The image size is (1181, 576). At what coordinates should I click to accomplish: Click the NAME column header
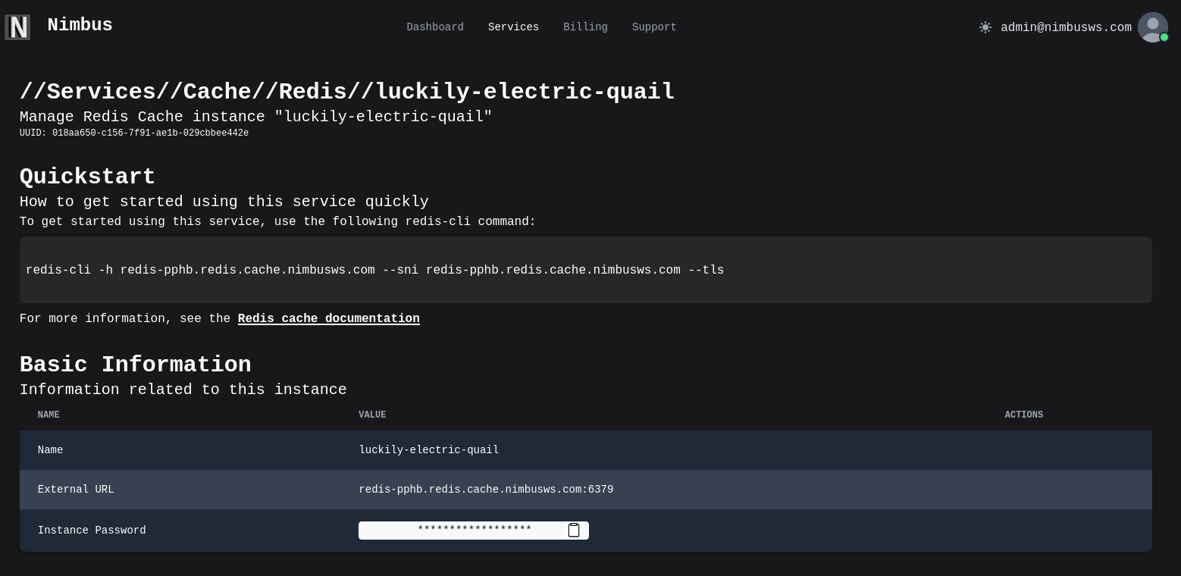pos(49,415)
